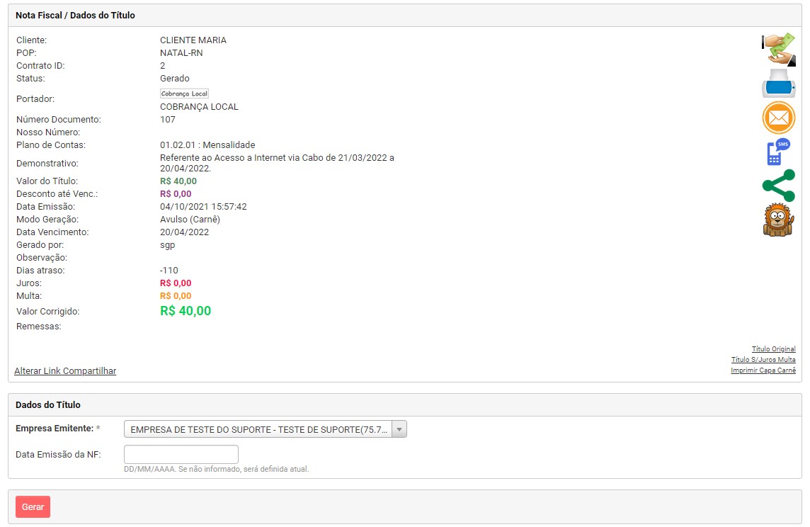
Task: Click the cash payment hand icon
Action: [778, 50]
